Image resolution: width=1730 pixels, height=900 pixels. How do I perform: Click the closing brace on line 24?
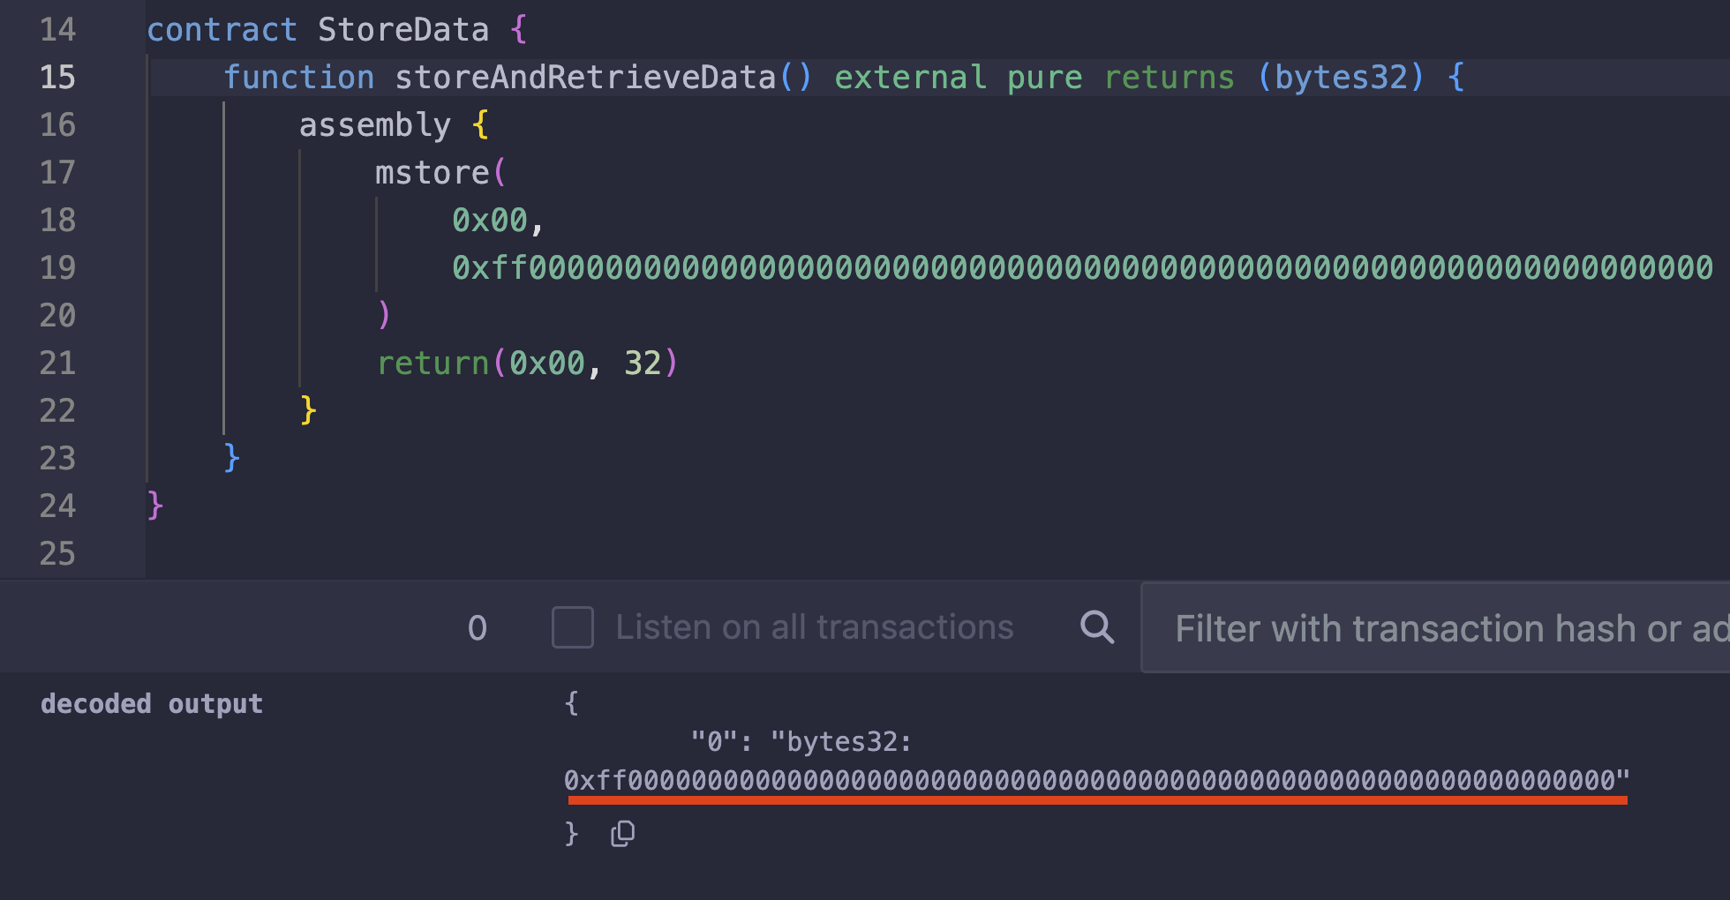(154, 506)
